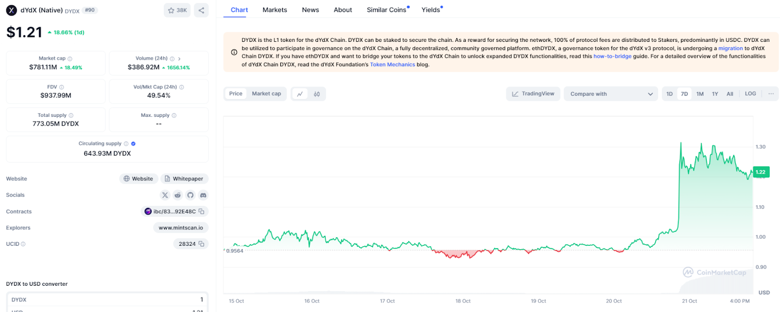
Task: Toggle LOG scale on the chart
Action: pyautogui.click(x=751, y=94)
